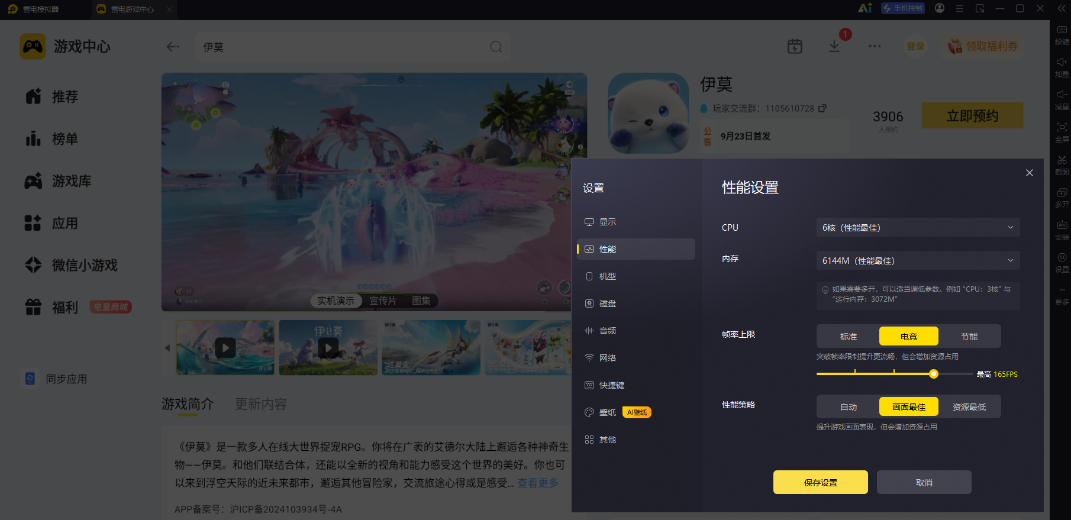Click the 领取福利券 button
Image resolution: width=1071 pixels, height=520 pixels.
(x=983, y=46)
